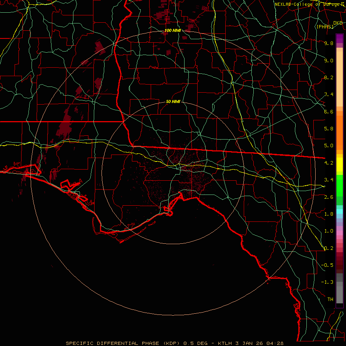The height and width of the screenshot is (346, 346).
Task: Click the SPECIFIC DIFFERENTIAL PHASE product title
Action: pos(112,343)
